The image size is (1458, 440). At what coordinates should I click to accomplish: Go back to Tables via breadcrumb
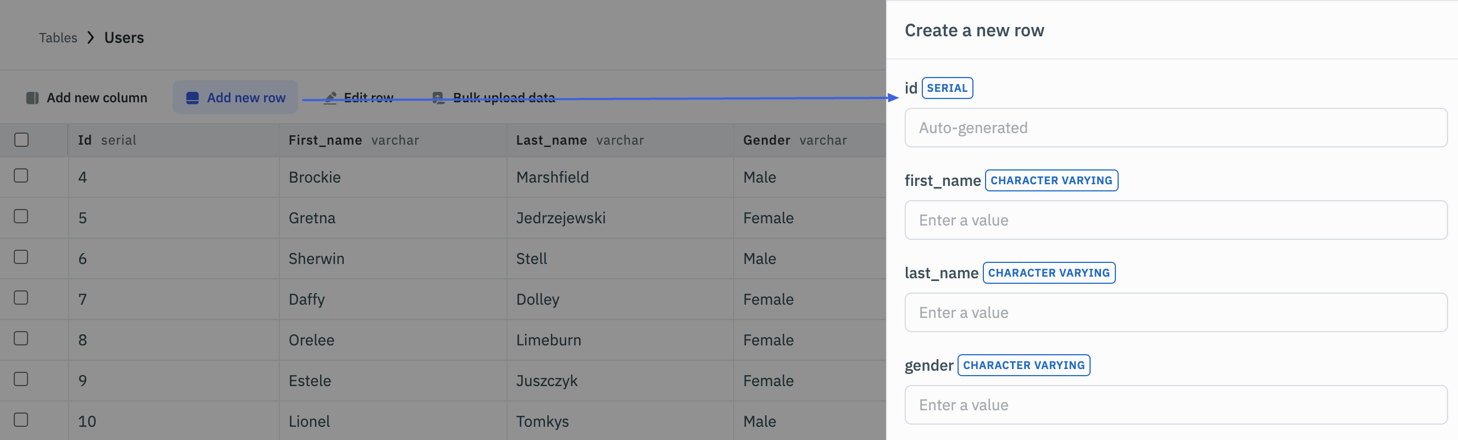(x=58, y=38)
